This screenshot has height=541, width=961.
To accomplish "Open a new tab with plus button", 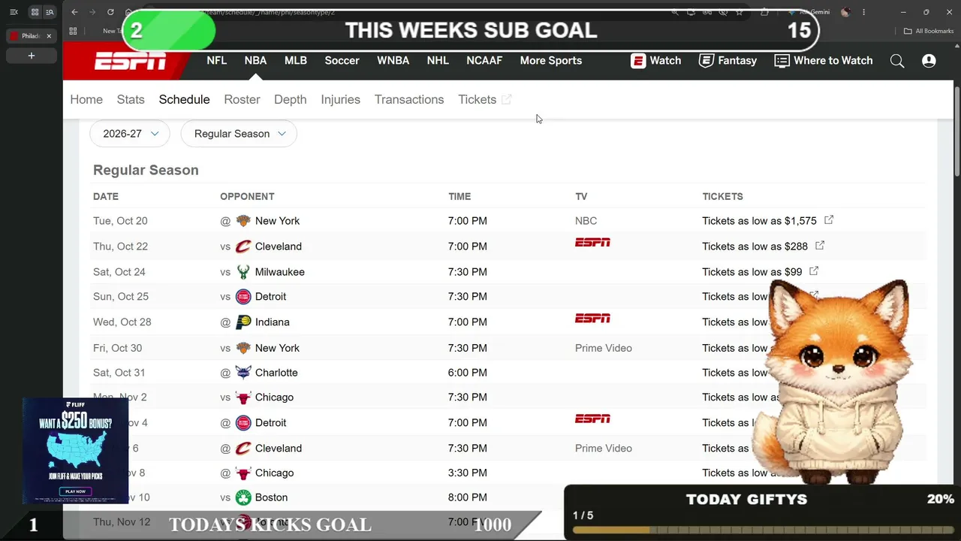I will tap(32, 56).
